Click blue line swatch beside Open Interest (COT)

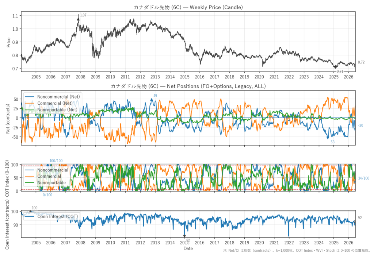point(30,216)
